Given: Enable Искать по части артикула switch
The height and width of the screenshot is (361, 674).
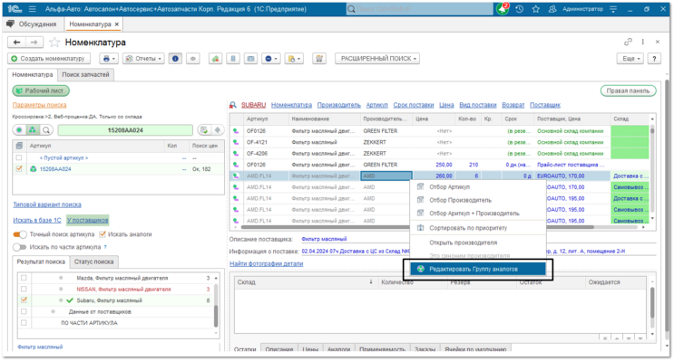Looking at the screenshot, I should (x=20, y=247).
